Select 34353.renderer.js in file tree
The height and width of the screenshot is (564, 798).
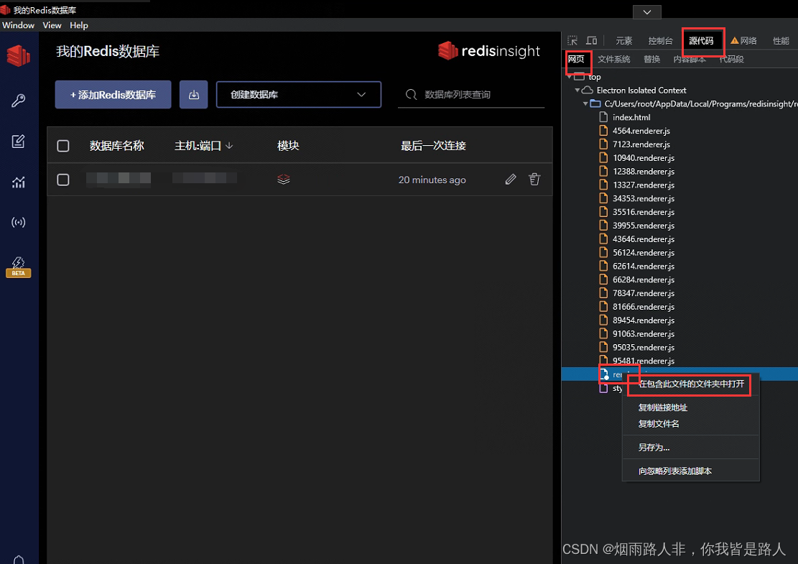click(644, 198)
